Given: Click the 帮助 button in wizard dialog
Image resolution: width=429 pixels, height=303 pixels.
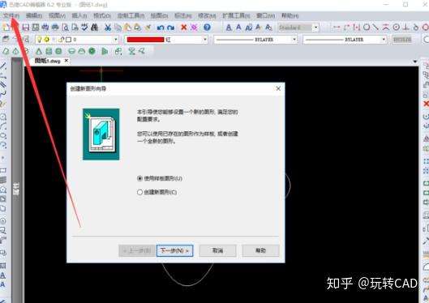Looking at the screenshot, I should 260,250.
